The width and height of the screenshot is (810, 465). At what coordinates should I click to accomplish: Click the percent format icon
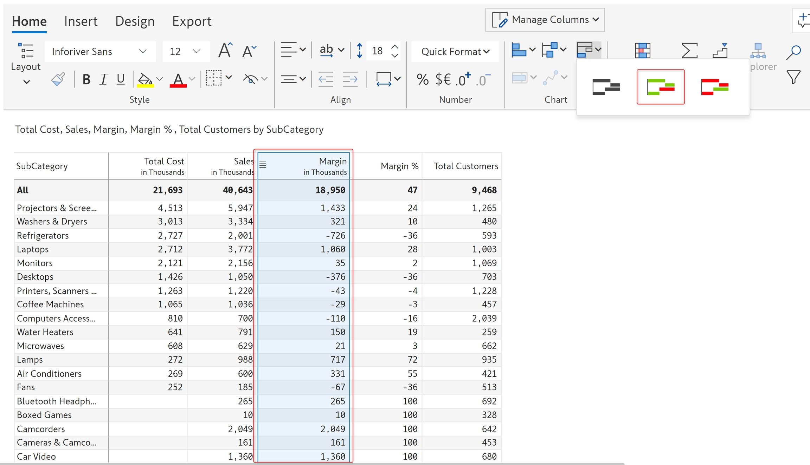coord(422,80)
